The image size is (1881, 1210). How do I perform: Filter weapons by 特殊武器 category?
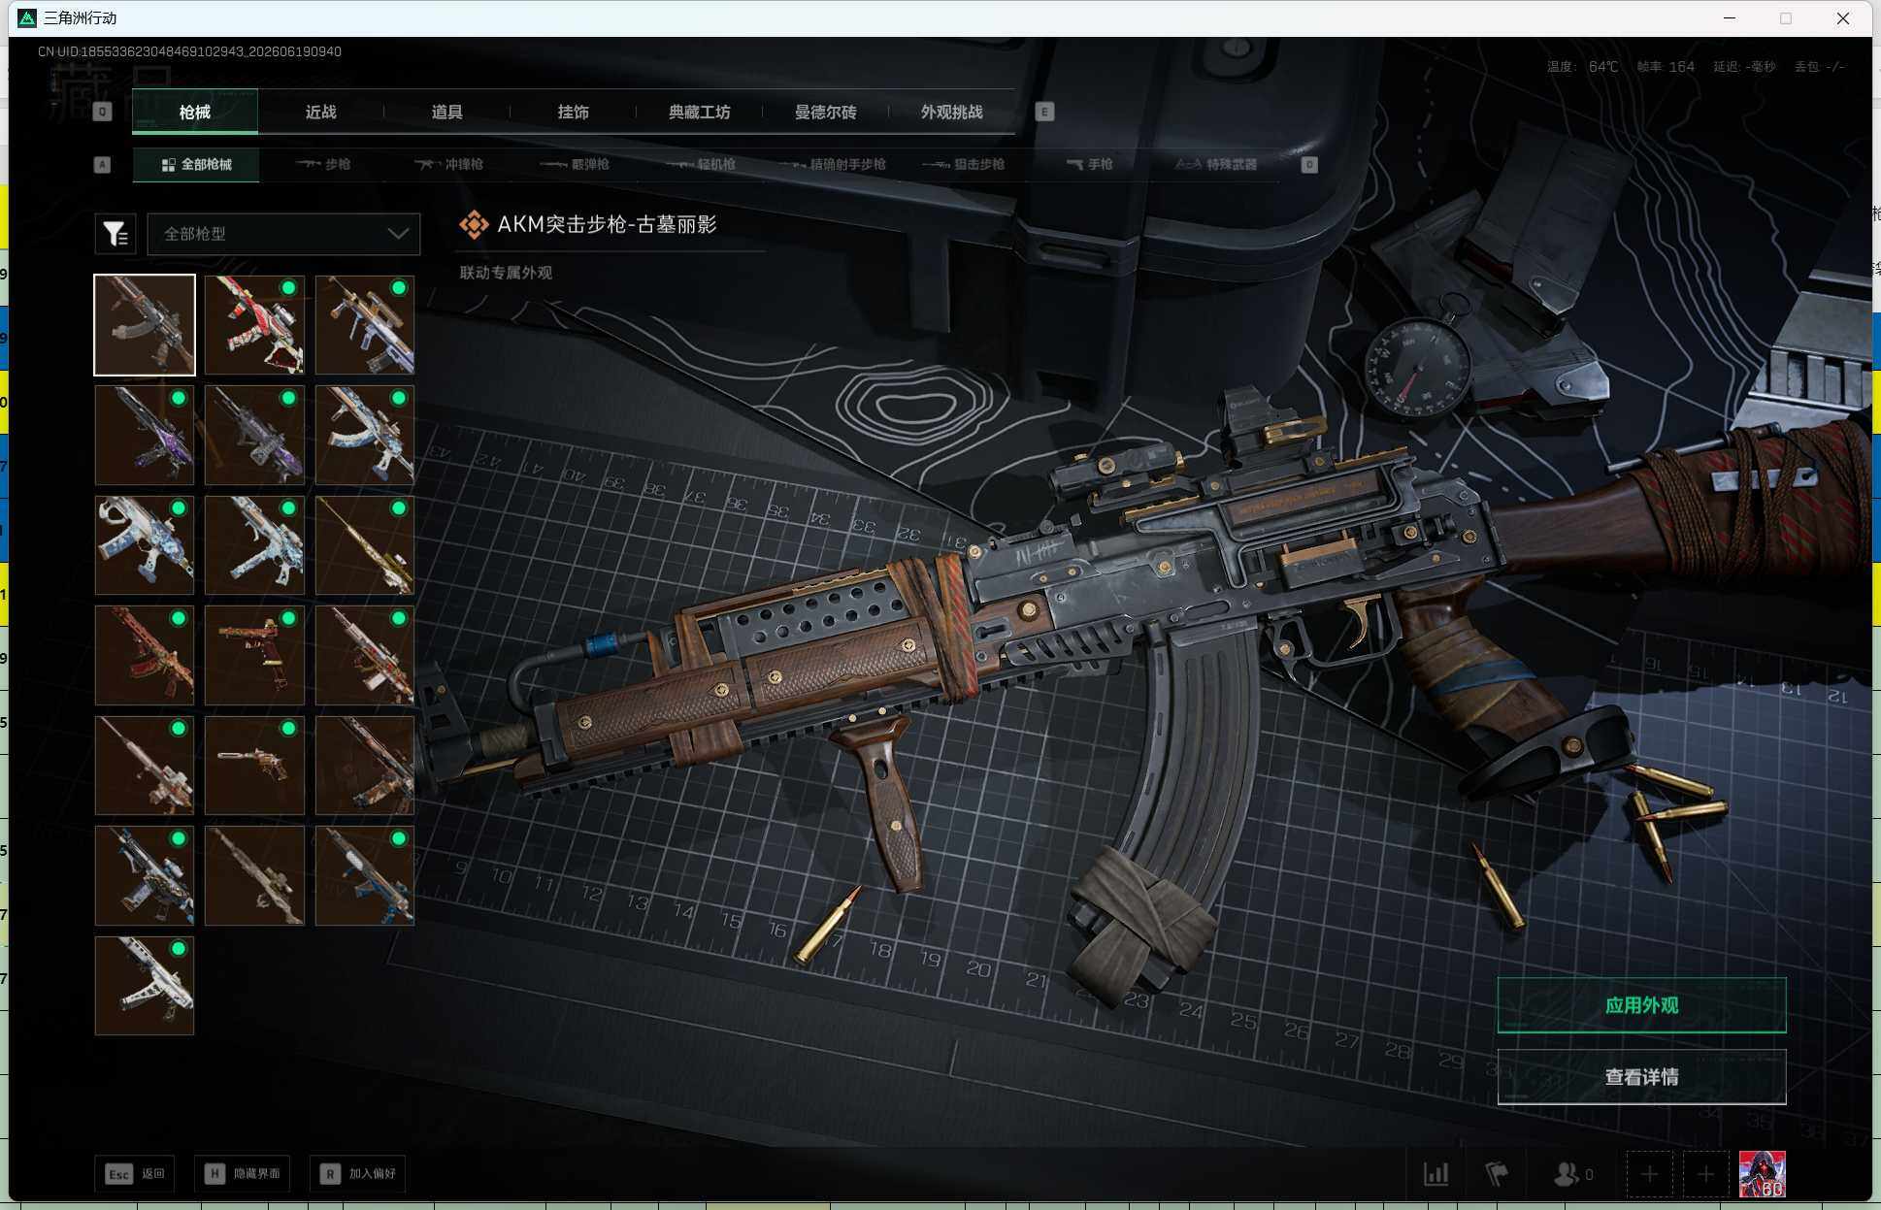tap(1216, 165)
